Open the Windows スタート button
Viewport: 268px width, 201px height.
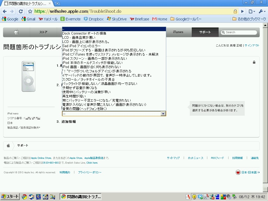pyautogui.click(x=10, y=197)
